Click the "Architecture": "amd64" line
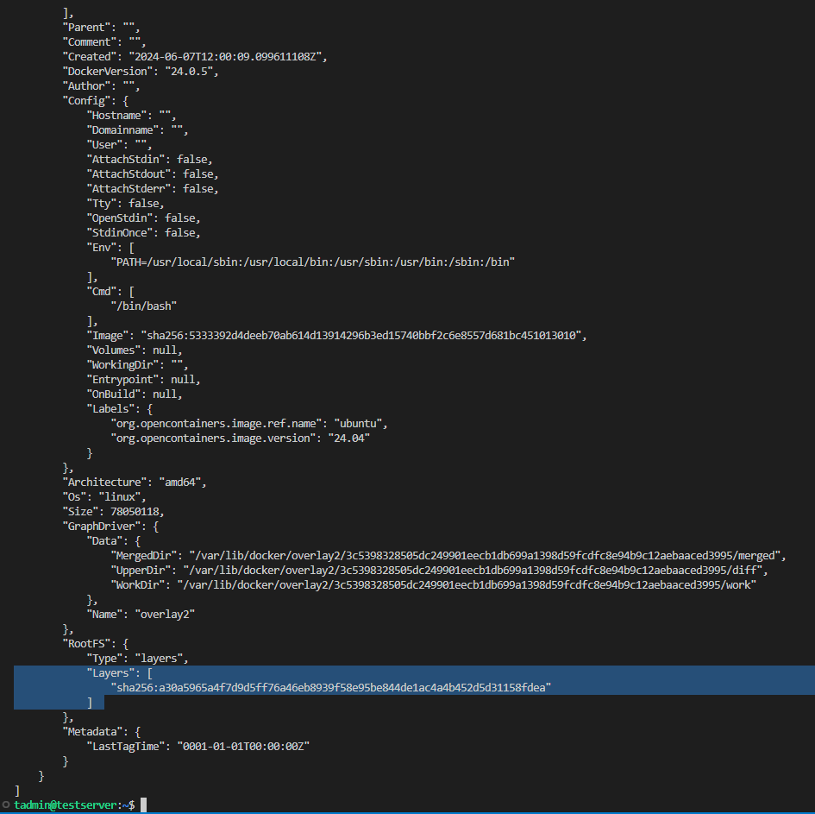Image resolution: width=815 pixels, height=814 pixels. 135,483
